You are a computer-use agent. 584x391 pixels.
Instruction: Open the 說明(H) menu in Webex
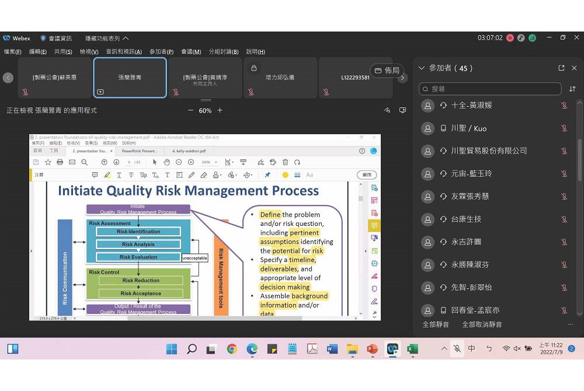[x=256, y=52]
